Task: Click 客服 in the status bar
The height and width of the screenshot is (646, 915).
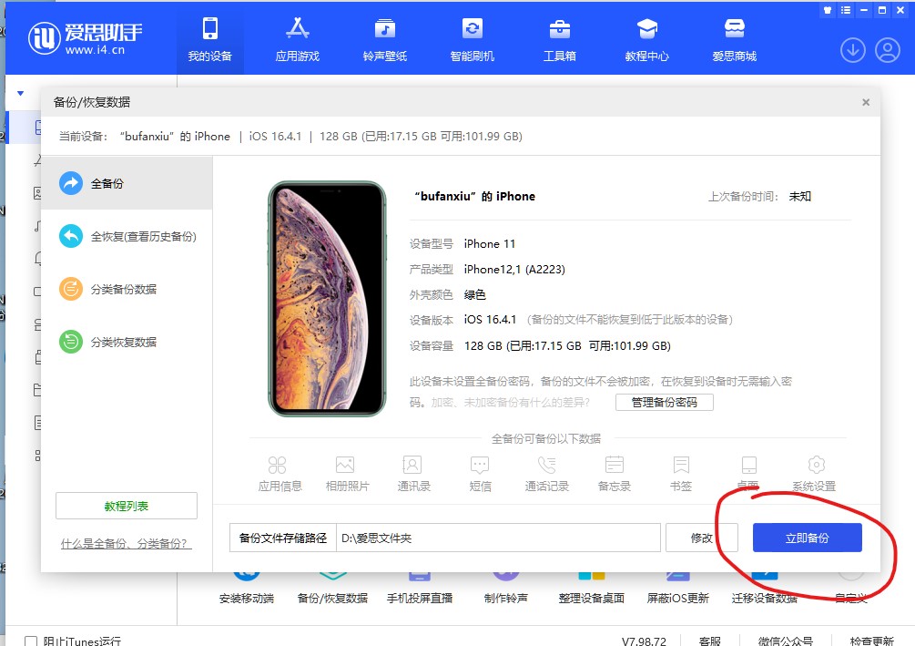Action: [x=709, y=641]
